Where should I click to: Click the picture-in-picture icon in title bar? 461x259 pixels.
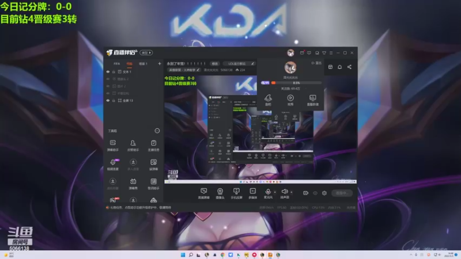click(x=317, y=53)
